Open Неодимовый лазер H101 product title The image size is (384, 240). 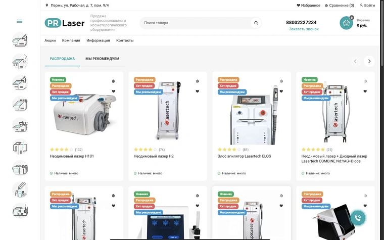(x=72, y=156)
